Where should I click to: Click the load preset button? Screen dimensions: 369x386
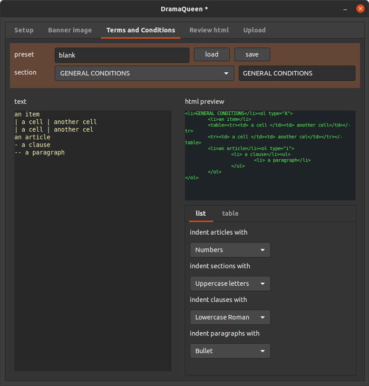pos(212,54)
